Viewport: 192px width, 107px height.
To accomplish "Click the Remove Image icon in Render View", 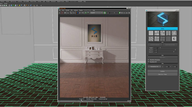I will [88, 13].
